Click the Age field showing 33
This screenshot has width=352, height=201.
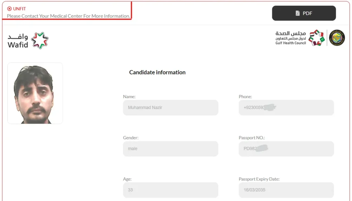point(170,190)
